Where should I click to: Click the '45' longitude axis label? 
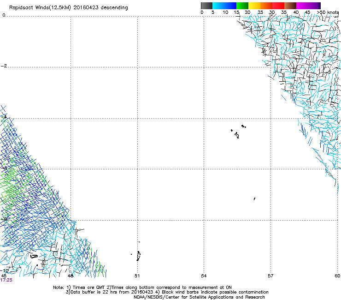tap(4, 276)
